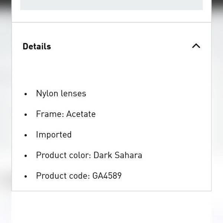Click the word Acetate
223x223 pixels.
point(81,114)
